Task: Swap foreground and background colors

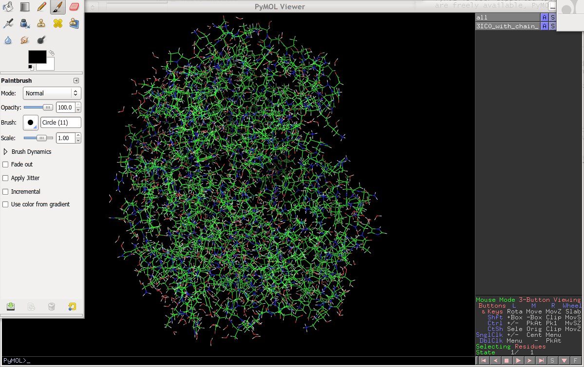Action: click(x=52, y=53)
